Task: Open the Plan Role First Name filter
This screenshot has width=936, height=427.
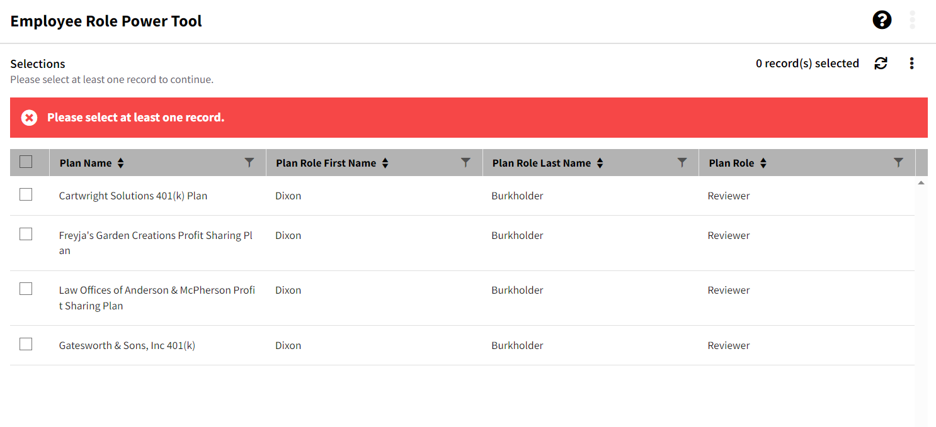Action: pos(465,162)
